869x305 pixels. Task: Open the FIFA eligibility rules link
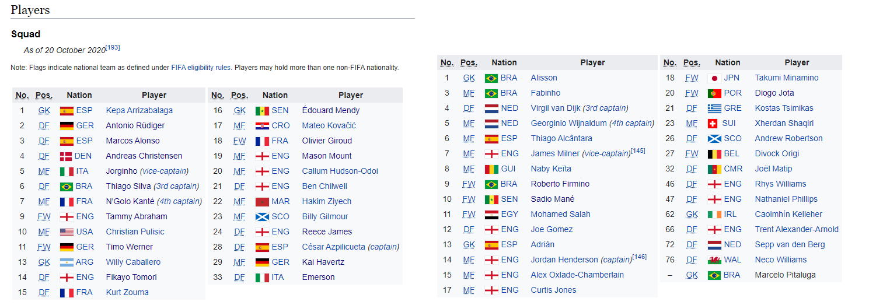(201, 68)
